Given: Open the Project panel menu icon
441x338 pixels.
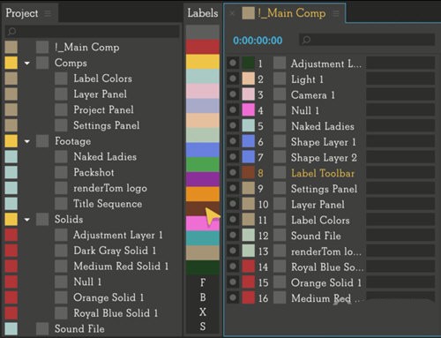Looking at the screenshot, I should [x=48, y=13].
